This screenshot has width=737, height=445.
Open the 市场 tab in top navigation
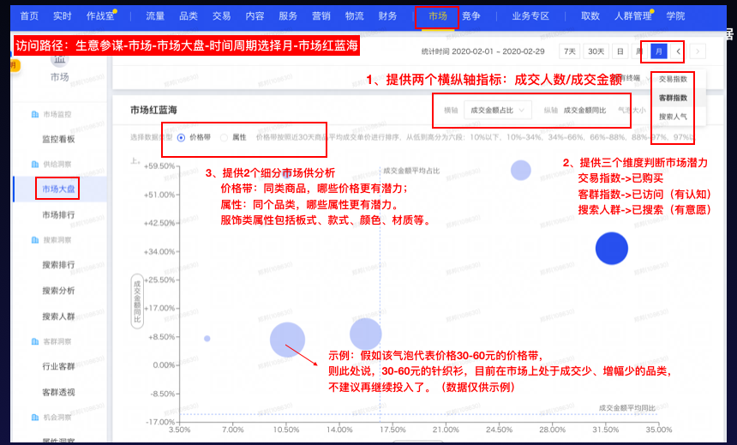[x=437, y=16]
